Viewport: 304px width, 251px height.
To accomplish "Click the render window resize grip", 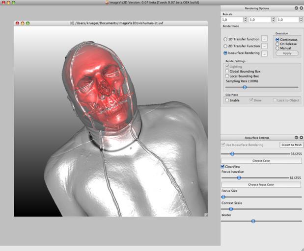I will (206, 214).
